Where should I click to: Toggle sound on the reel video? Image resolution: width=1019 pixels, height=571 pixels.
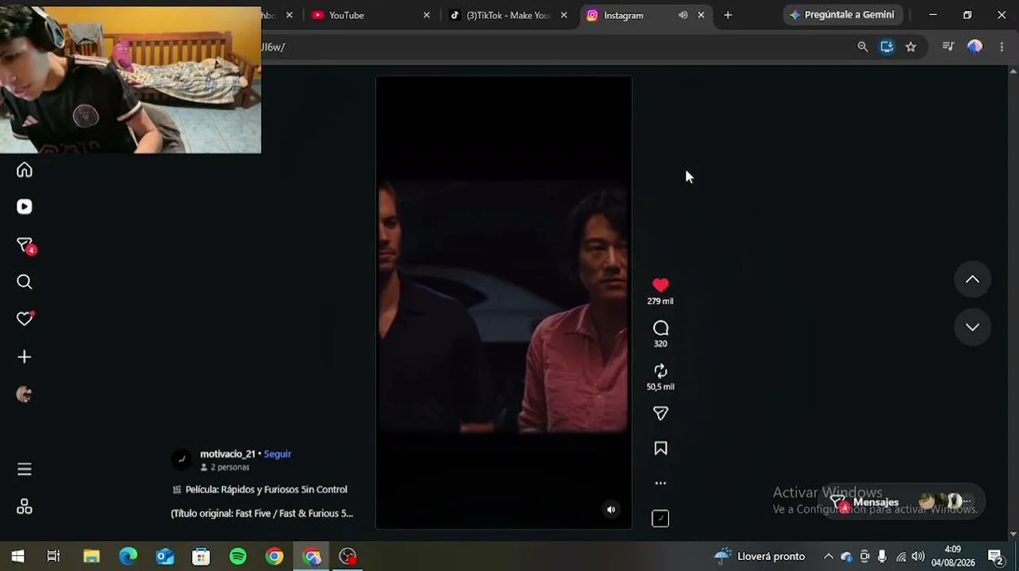click(x=611, y=510)
